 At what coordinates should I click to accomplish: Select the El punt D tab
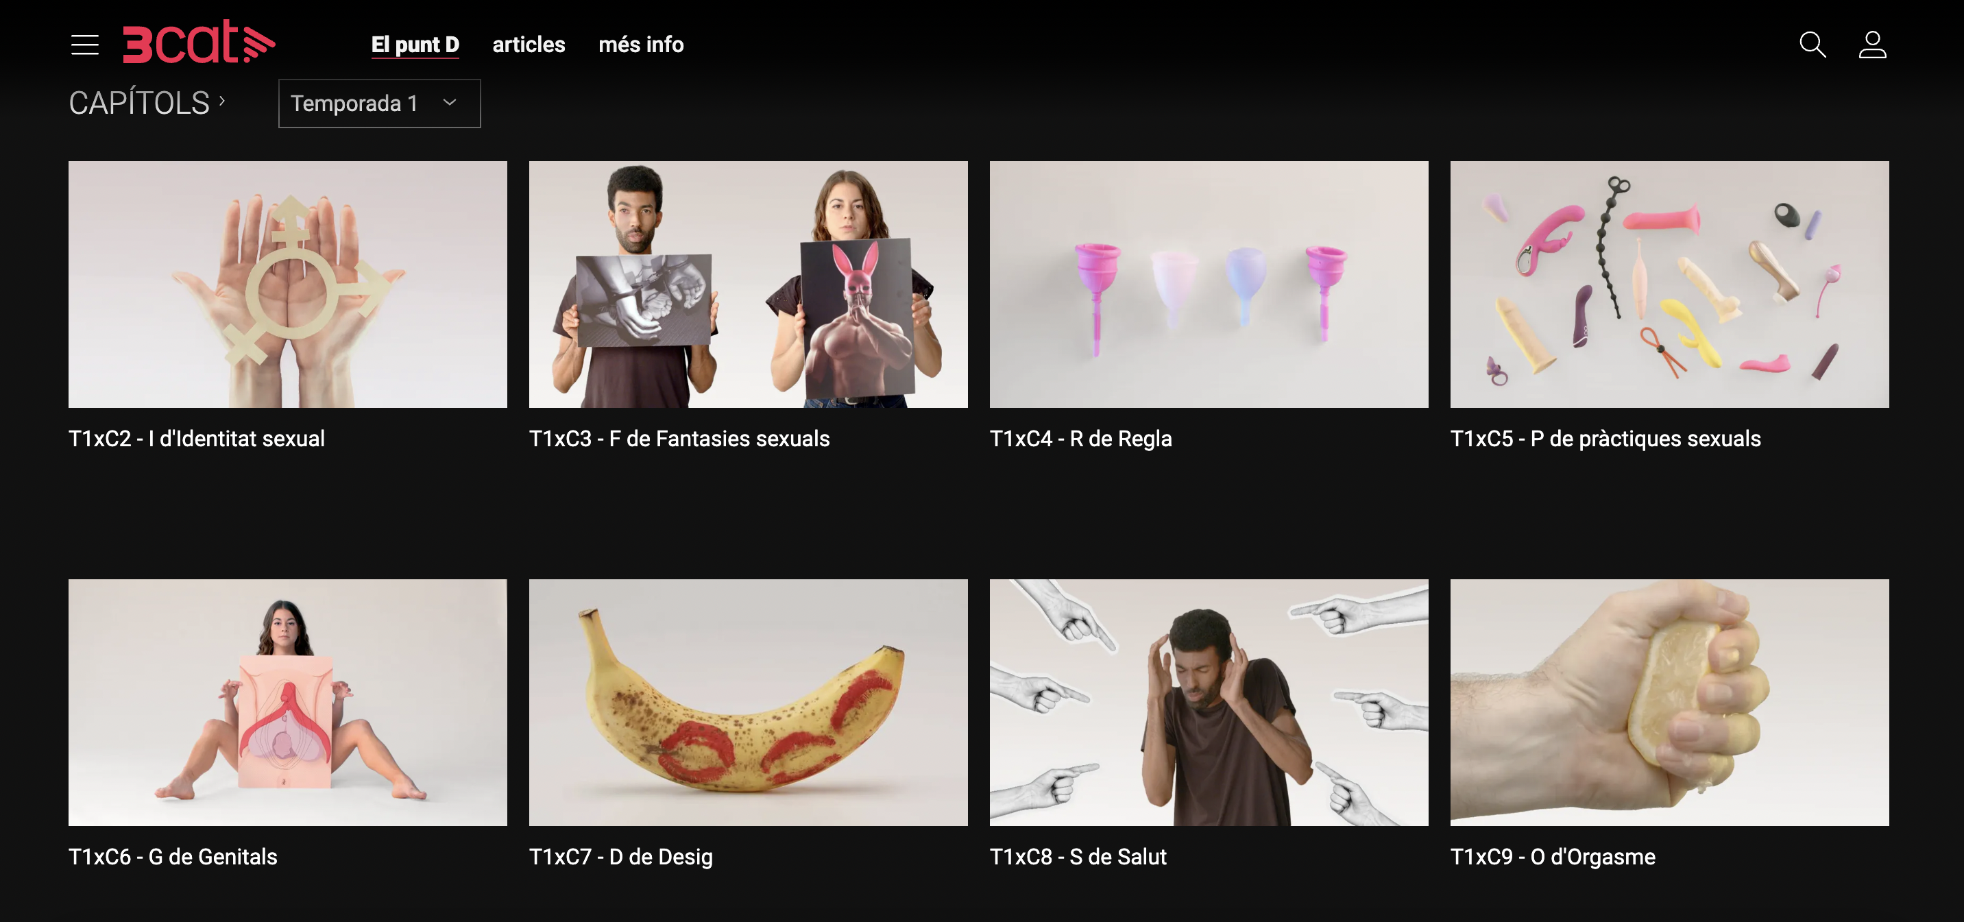click(x=415, y=45)
